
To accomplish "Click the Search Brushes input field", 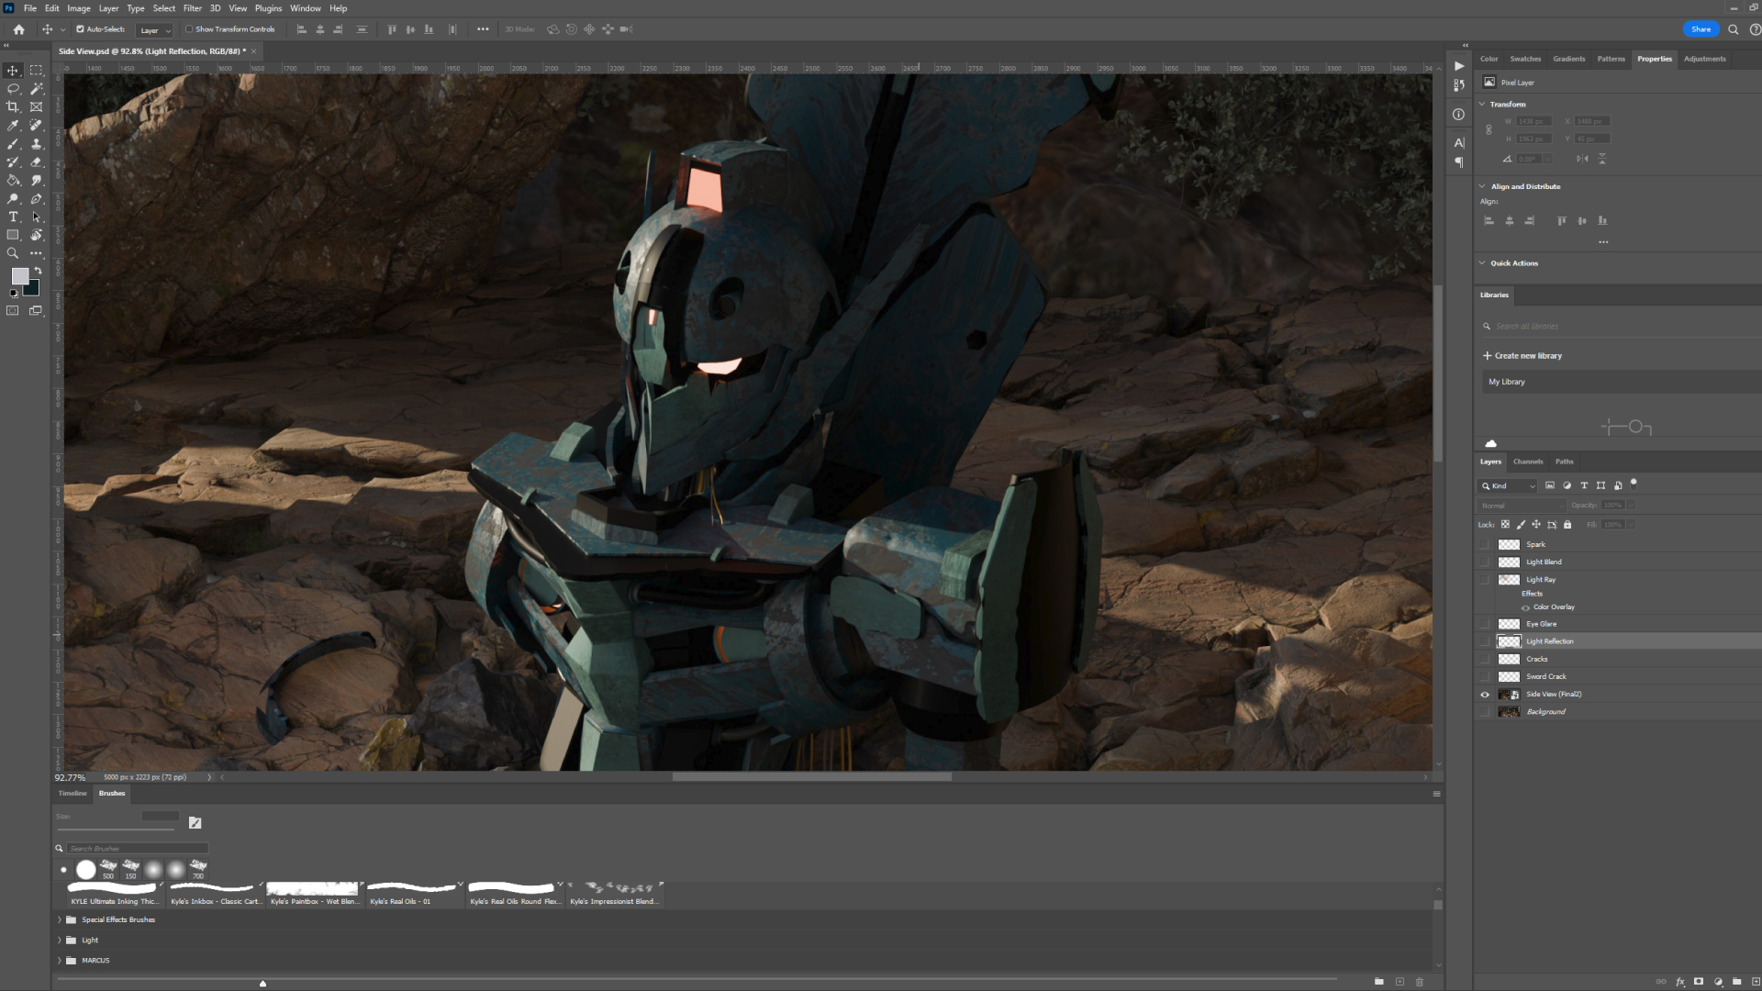I will coord(138,849).
